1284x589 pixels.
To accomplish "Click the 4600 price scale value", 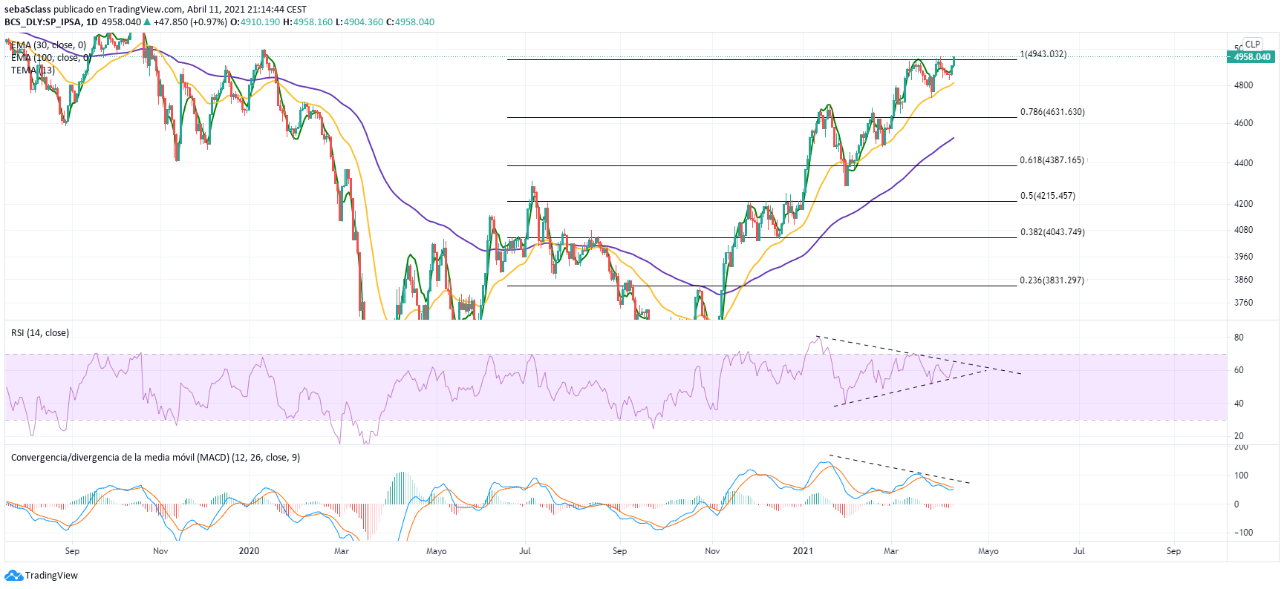I will point(1243,123).
